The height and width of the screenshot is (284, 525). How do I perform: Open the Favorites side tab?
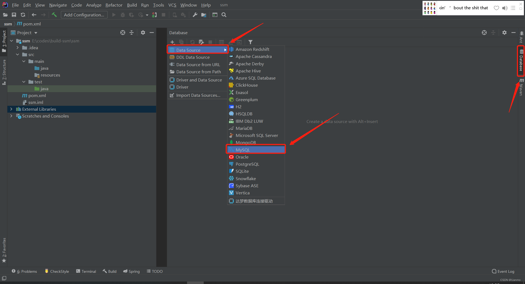coord(4,250)
